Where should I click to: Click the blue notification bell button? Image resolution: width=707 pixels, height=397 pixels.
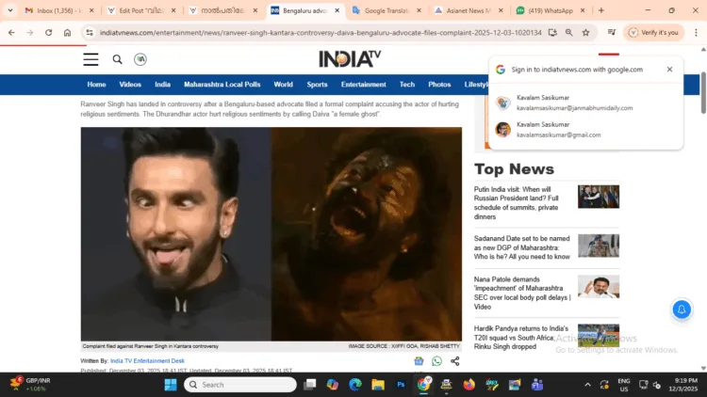[x=681, y=310]
